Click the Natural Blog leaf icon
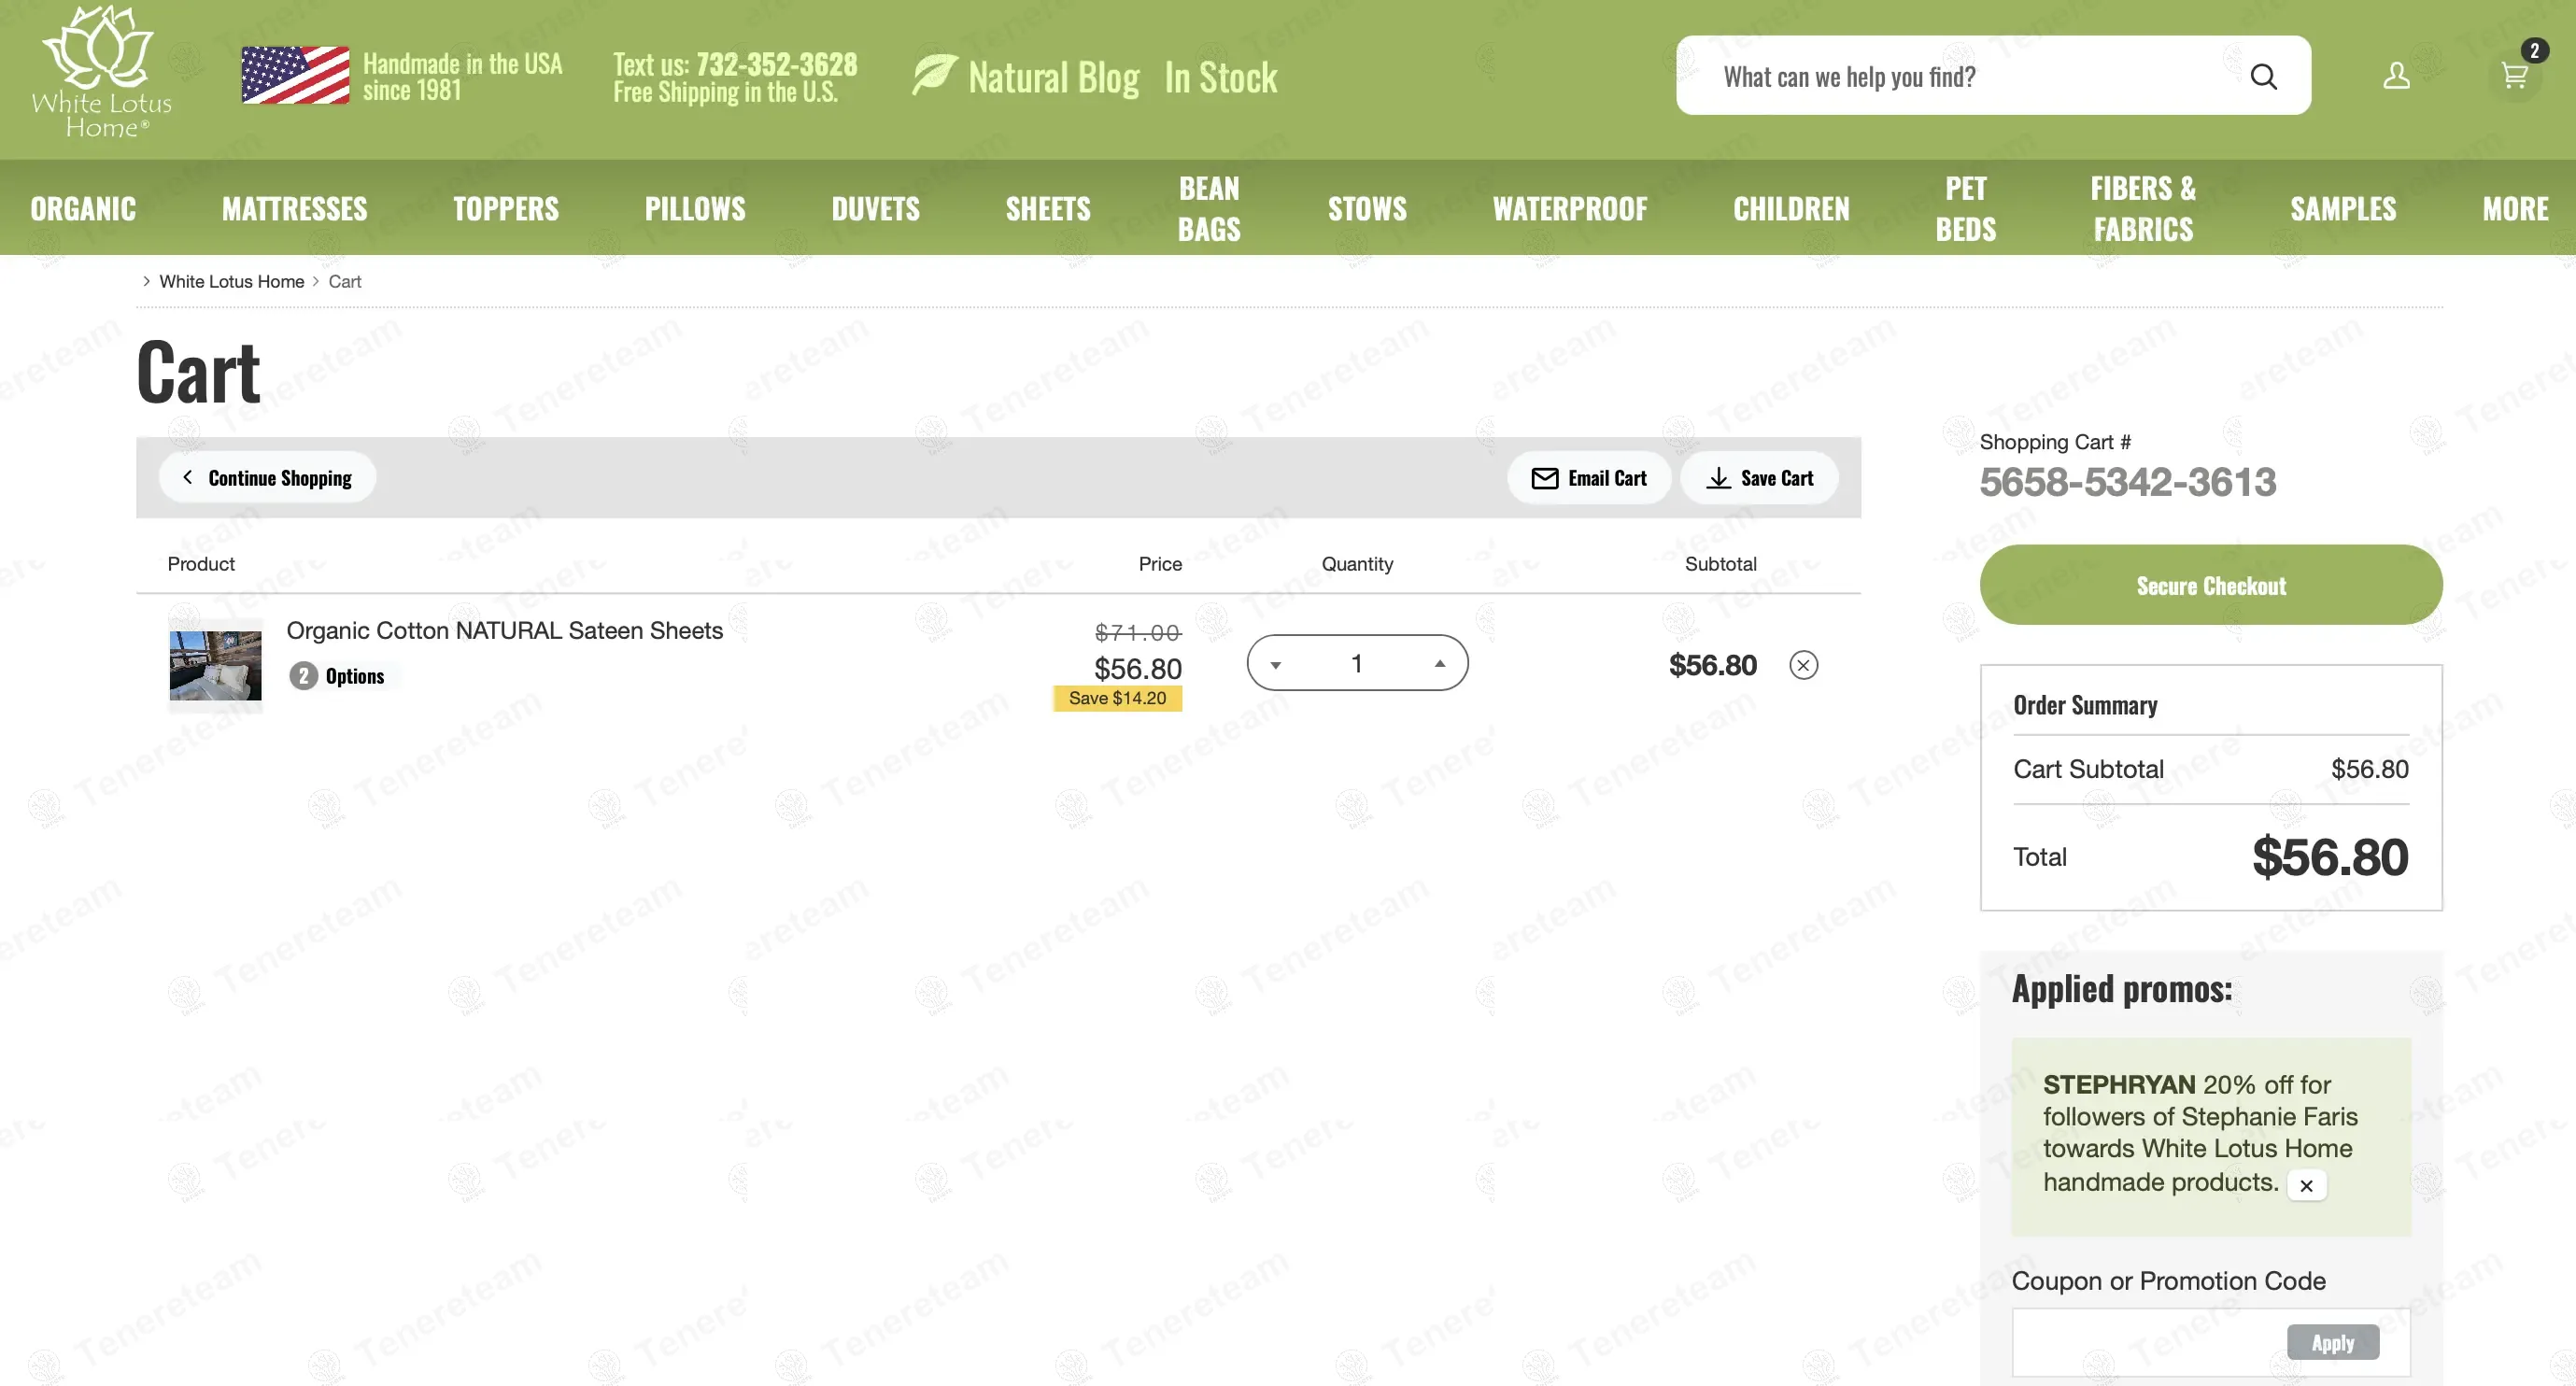This screenshot has width=2576, height=1386. point(935,75)
